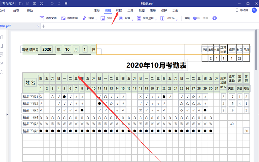Click the 水印 watermark tool
Image resolution: width=259 pixels, height=162 pixels.
[106, 18]
